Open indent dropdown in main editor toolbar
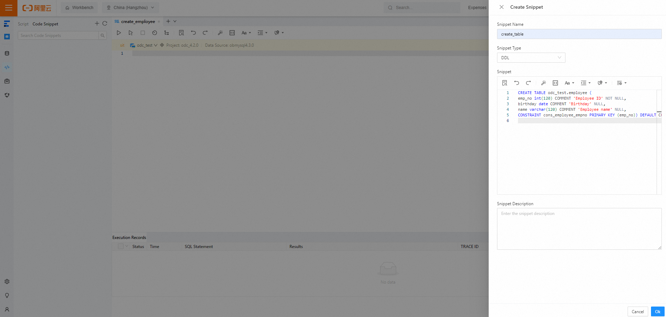The width and height of the screenshot is (666, 317). click(x=262, y=33)
